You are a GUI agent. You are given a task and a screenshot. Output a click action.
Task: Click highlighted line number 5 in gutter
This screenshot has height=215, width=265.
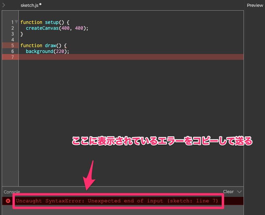13,45
